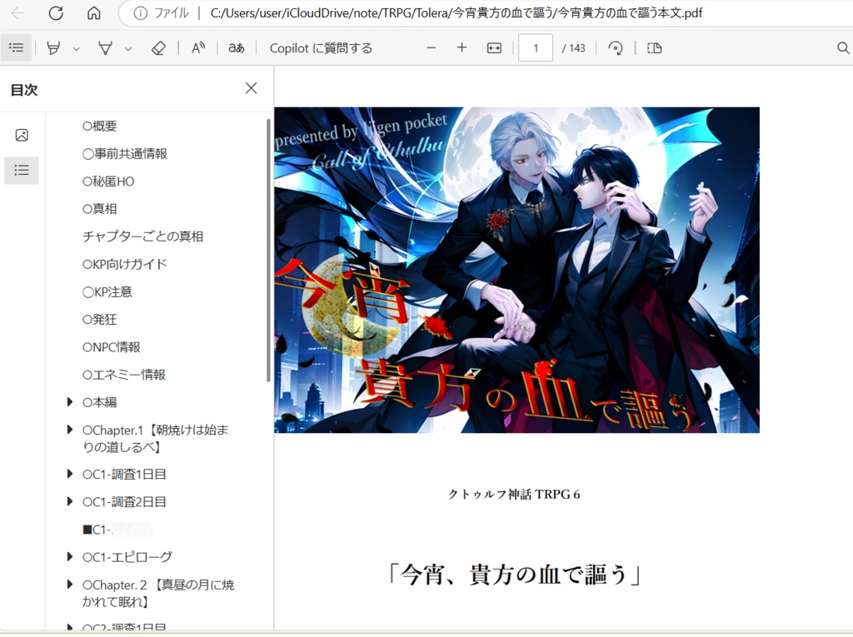Image resolution: width=853 pixels, height=637 pixels.
Task: Select the draw pen tool
Action: [x=105, y=47]
